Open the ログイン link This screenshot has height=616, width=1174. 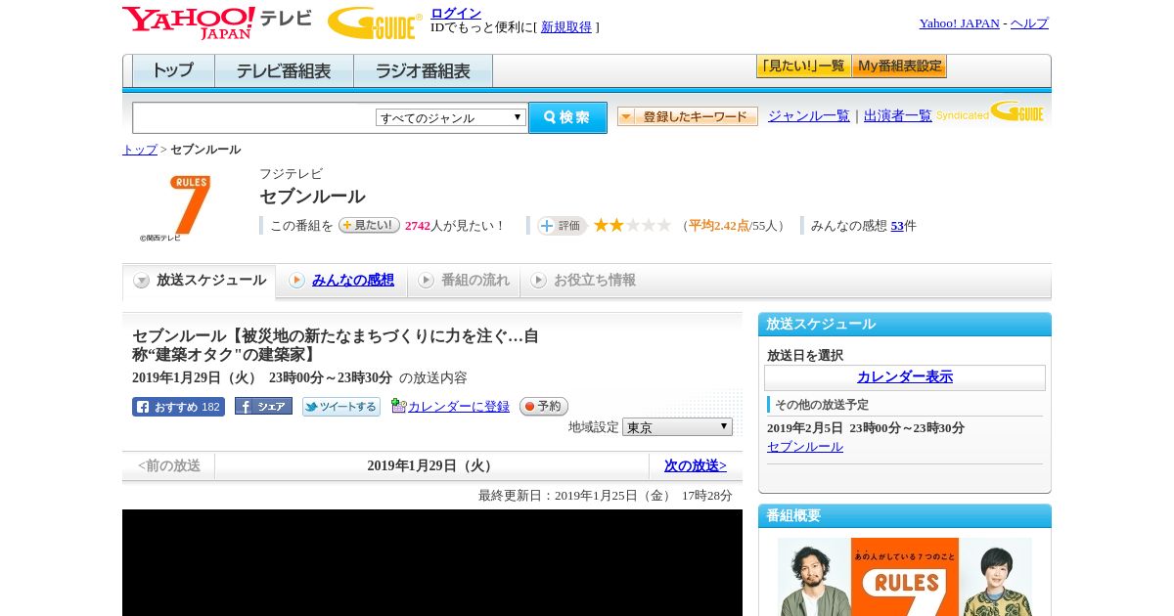point(456,13)
